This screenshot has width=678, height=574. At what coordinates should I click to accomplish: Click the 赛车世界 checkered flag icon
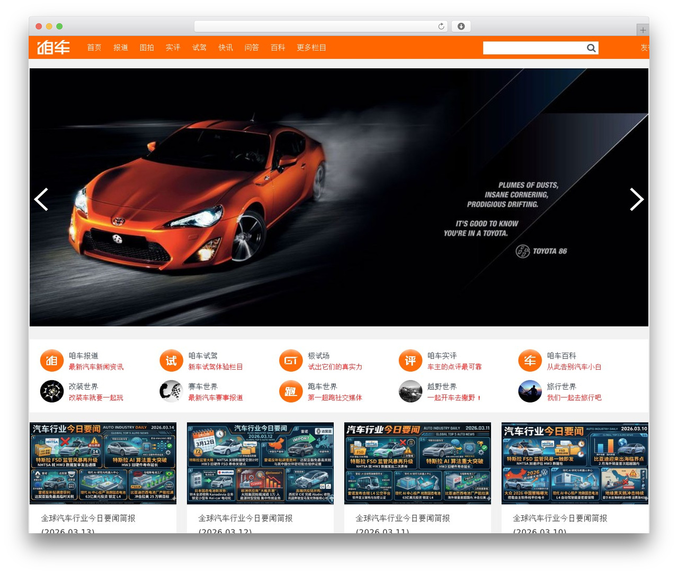click(172, 392)
